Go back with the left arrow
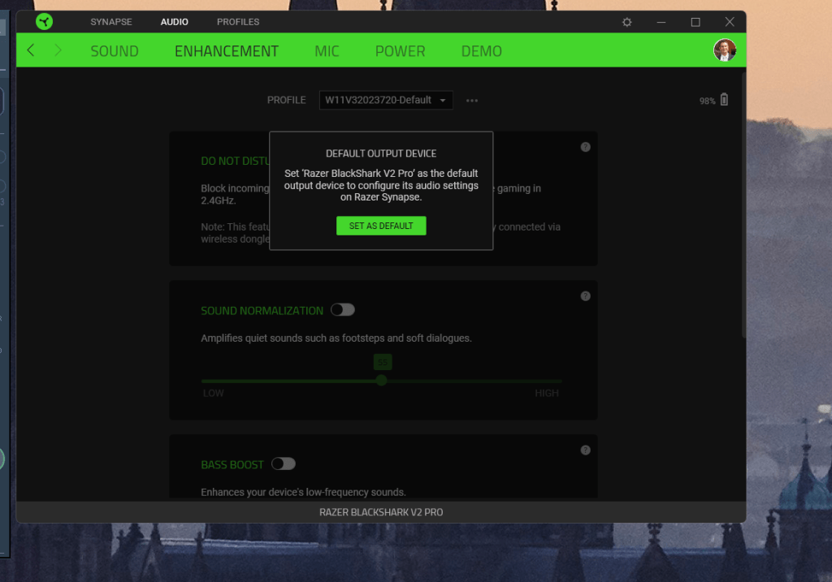Screen dimensions: 832x582 point(31,50)
